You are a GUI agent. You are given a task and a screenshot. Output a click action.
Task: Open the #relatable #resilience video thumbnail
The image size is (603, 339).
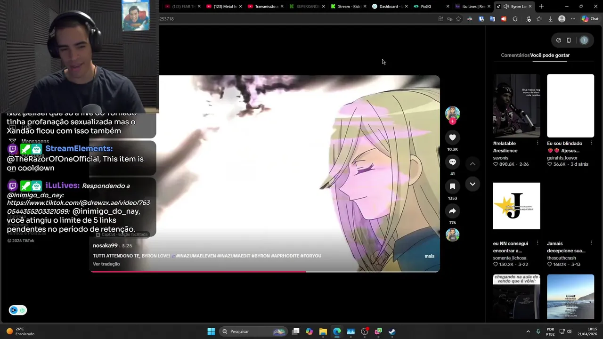pyautogui.click(x=516, y=105)
